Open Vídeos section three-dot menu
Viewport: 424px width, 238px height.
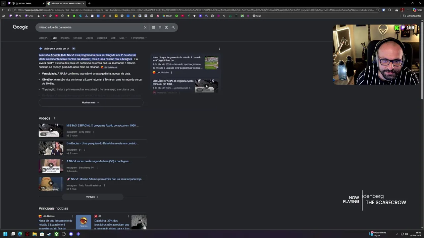click(x=54, y=118)
